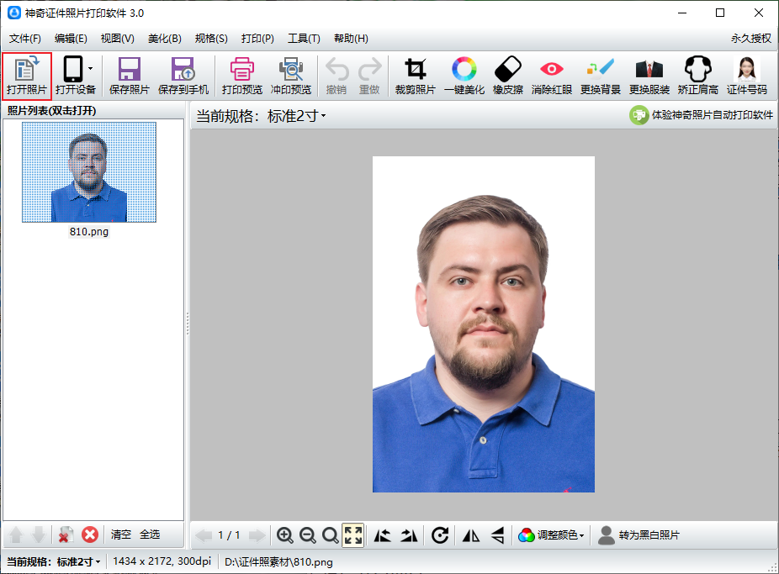Open the 视图(V) menu

click(x=117, y=38)
